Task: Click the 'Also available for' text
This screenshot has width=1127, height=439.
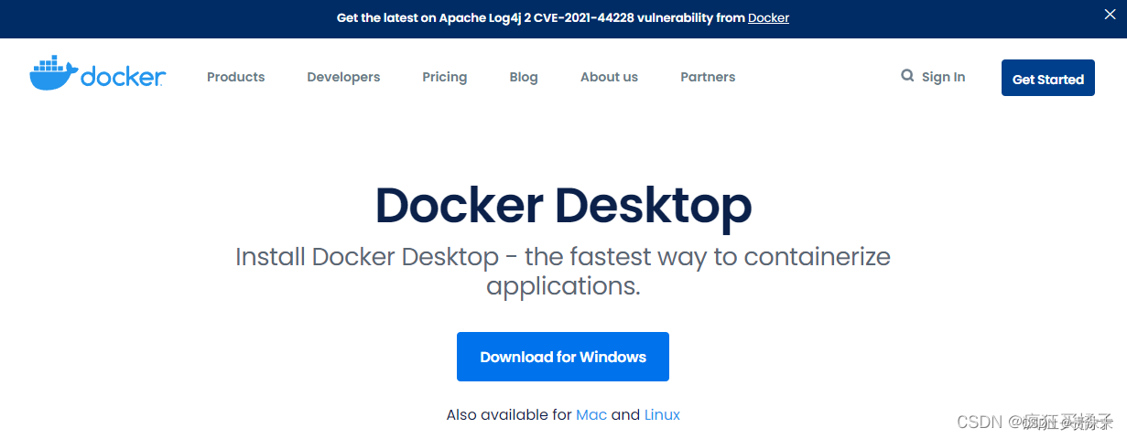Action: (x=509, y=414)
